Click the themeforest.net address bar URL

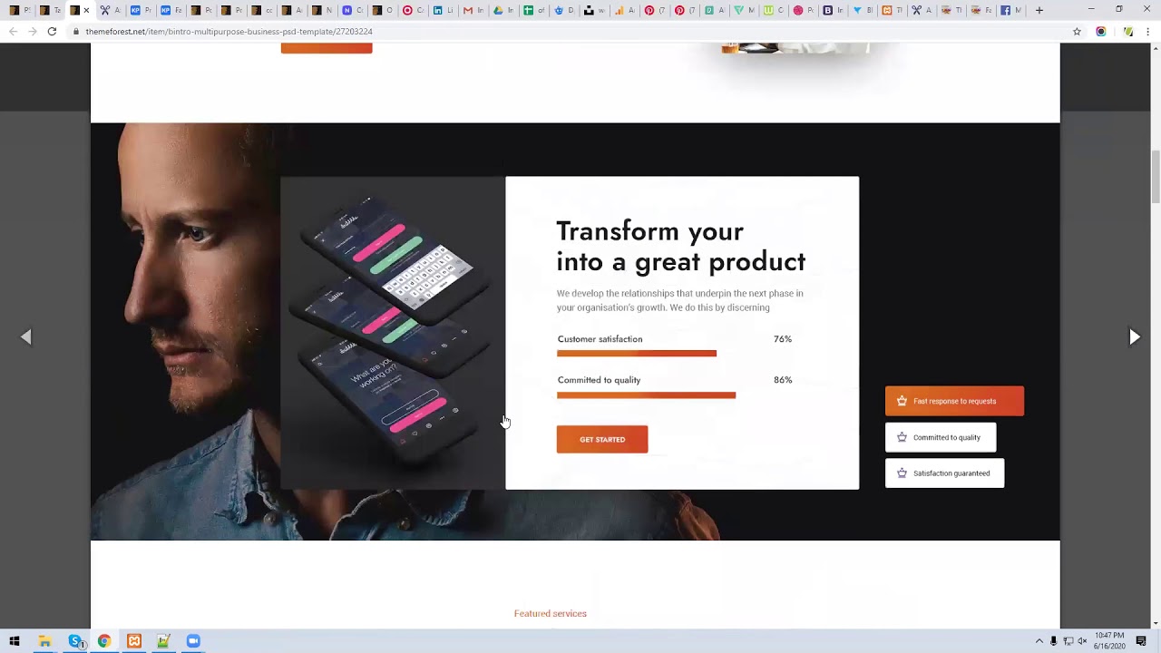229,32
